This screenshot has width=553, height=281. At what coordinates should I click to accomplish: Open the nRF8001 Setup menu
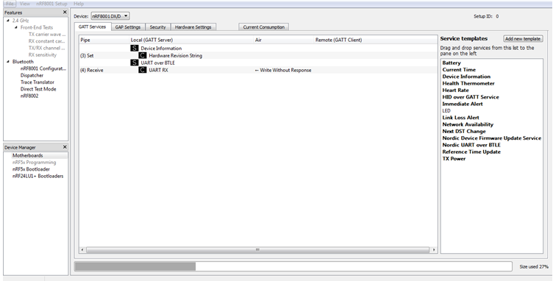tap(51, 4)
